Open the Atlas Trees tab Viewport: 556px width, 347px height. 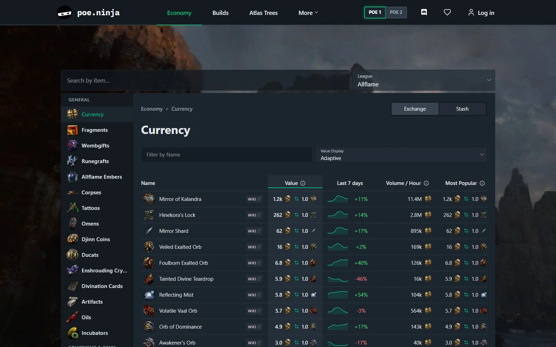(263, 13)
